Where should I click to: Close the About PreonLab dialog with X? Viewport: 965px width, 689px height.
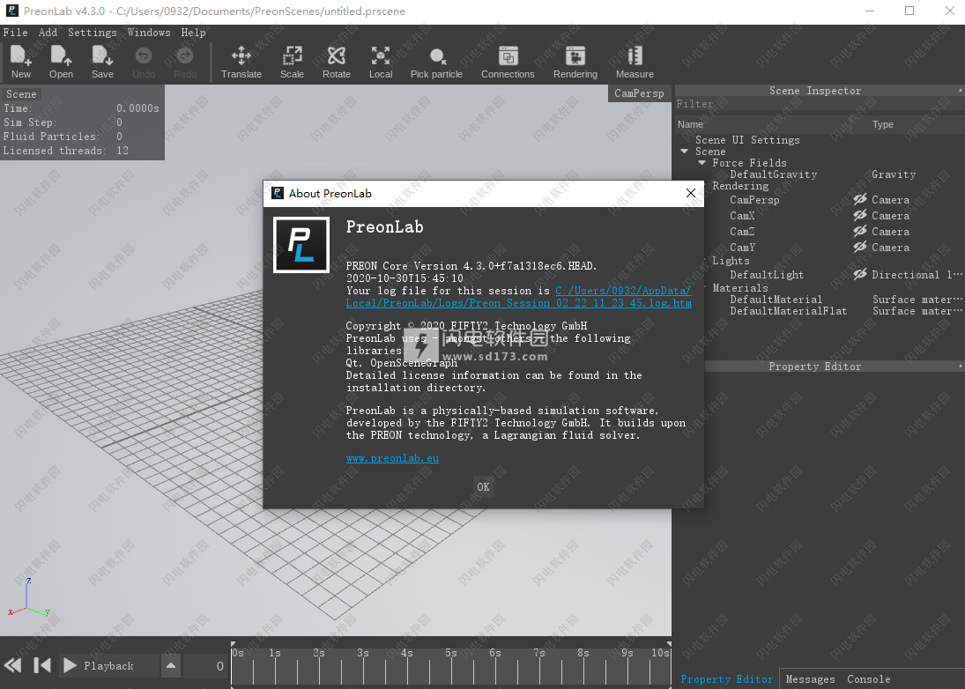point(691,193)
